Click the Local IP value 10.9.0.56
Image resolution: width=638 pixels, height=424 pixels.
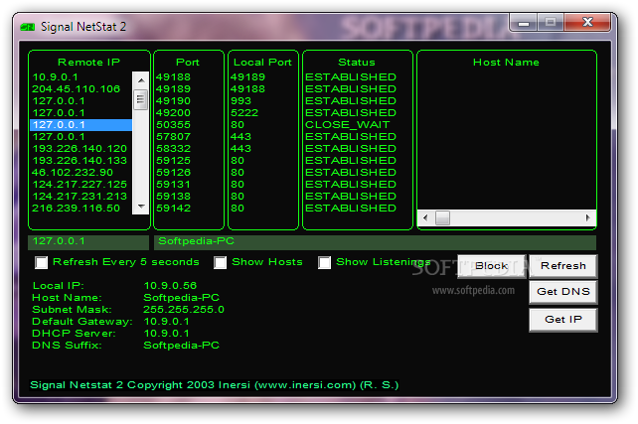point(170,286)
